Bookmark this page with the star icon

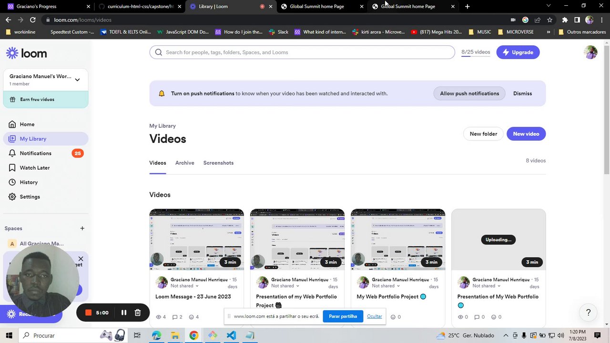click(549, 20)
